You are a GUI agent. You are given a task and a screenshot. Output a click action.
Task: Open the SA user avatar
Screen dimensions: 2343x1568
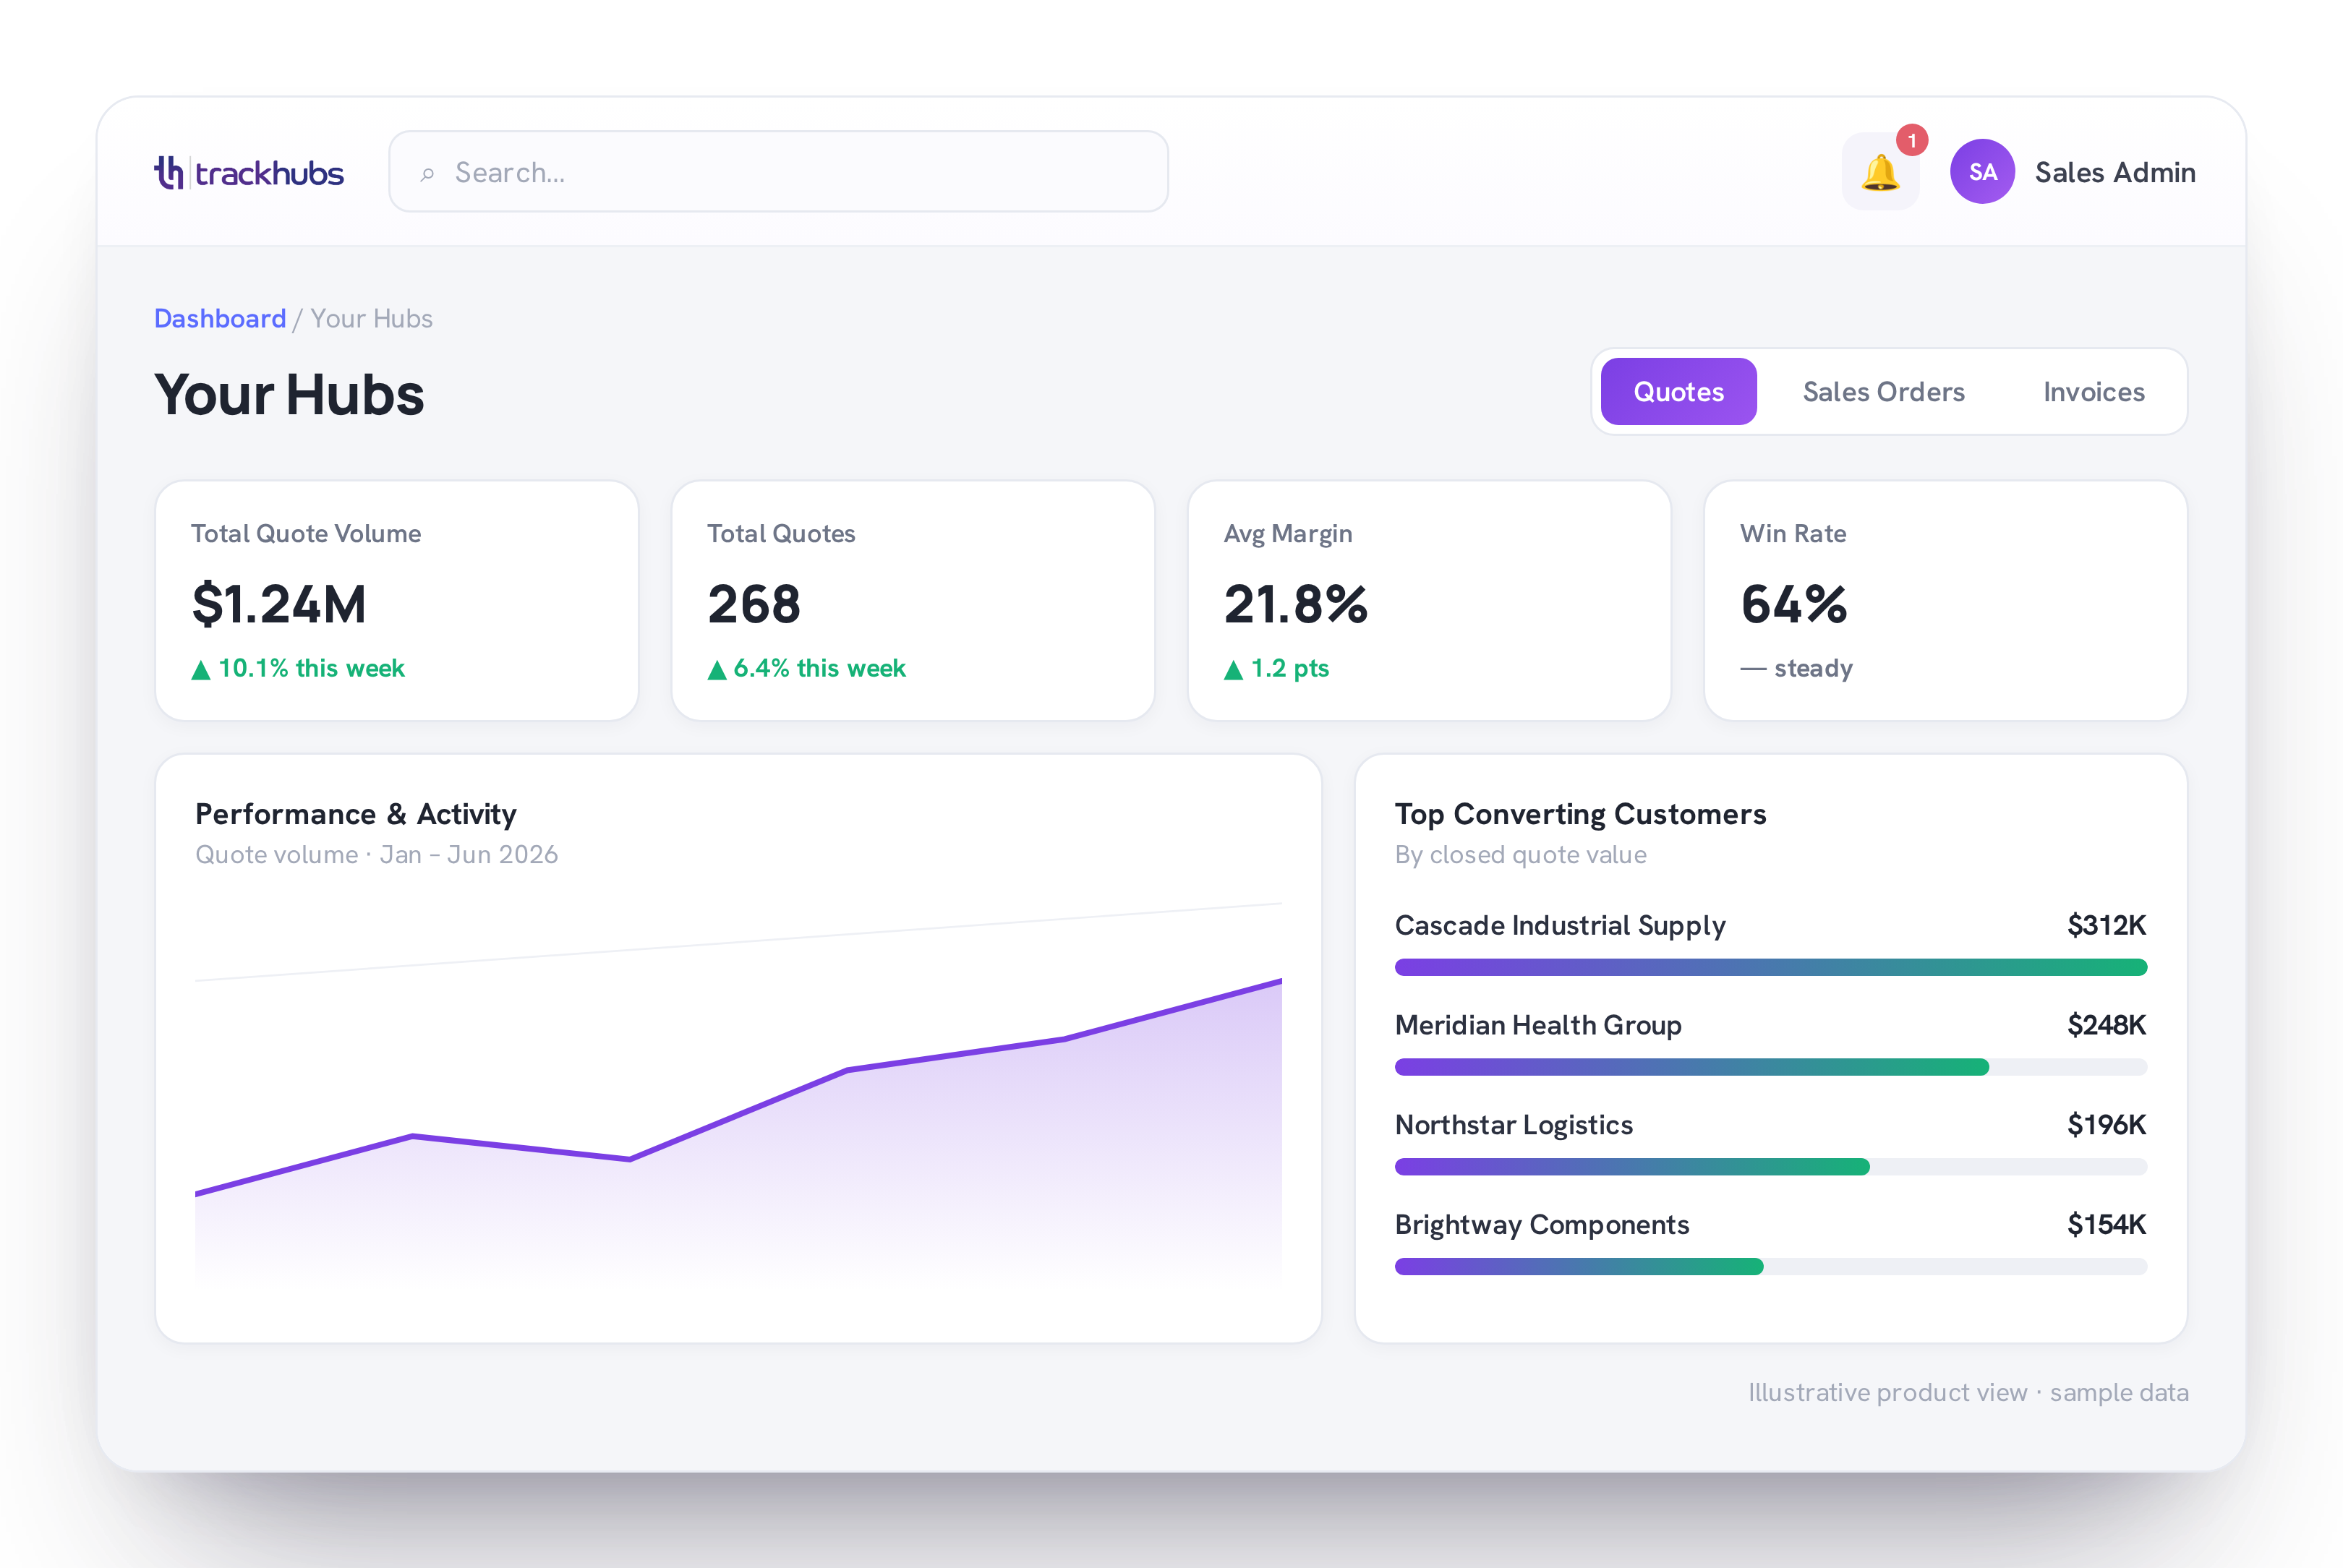click(x=1982, y=172)
